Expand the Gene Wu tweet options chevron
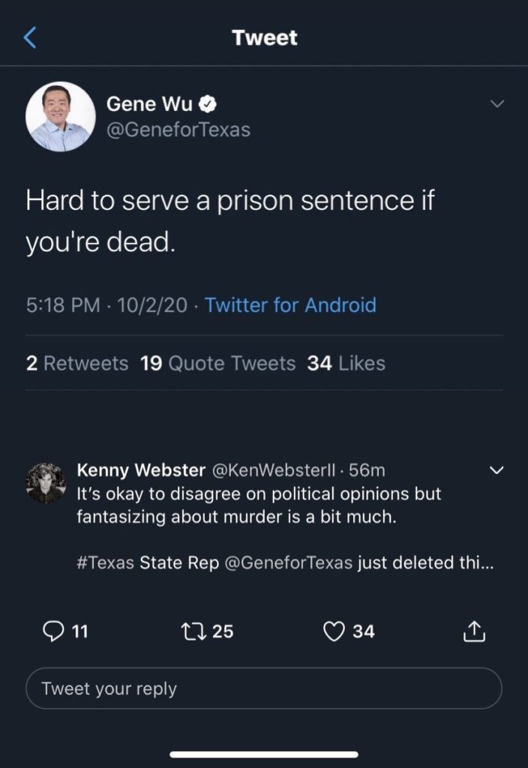The height and width of the screenshot is (768, 528). click(496, 103)
